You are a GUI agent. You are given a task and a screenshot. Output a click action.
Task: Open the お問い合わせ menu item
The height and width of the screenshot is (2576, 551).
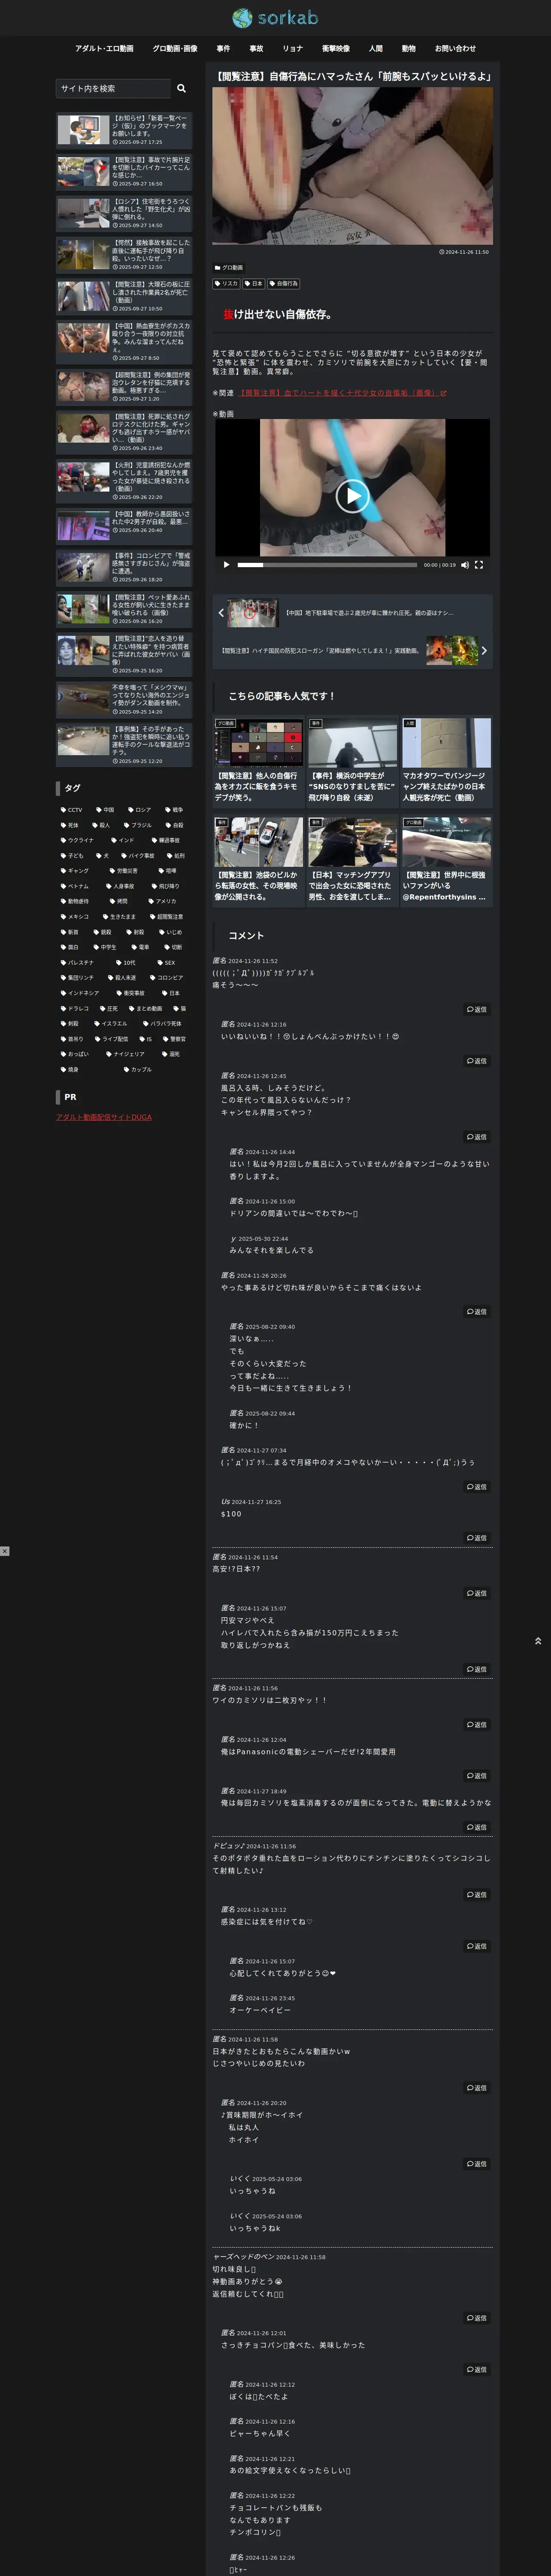455,48
